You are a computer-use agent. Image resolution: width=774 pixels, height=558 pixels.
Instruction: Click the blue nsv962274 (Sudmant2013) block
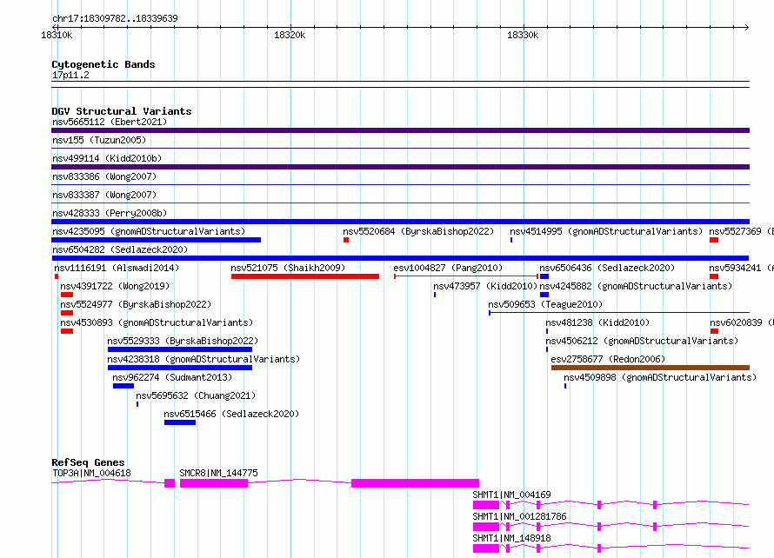click(123, 386)
